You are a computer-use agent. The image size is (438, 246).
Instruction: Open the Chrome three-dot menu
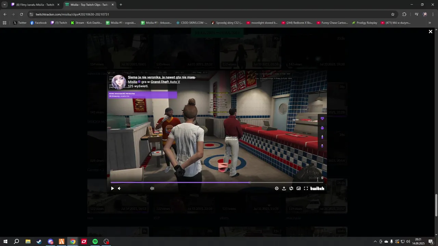[x=433, y=14]
